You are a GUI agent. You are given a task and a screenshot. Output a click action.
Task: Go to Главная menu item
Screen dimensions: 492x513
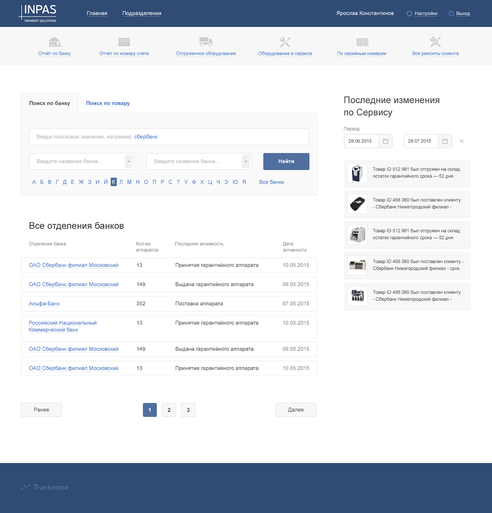tap(97, 14)
